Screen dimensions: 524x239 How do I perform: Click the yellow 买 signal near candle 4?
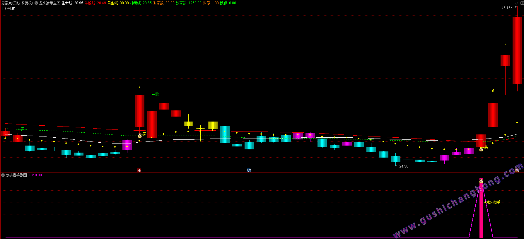coord(144,134)
